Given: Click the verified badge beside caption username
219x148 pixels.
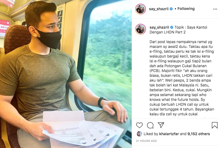Looking at the screenshot, I should [172, 27].
